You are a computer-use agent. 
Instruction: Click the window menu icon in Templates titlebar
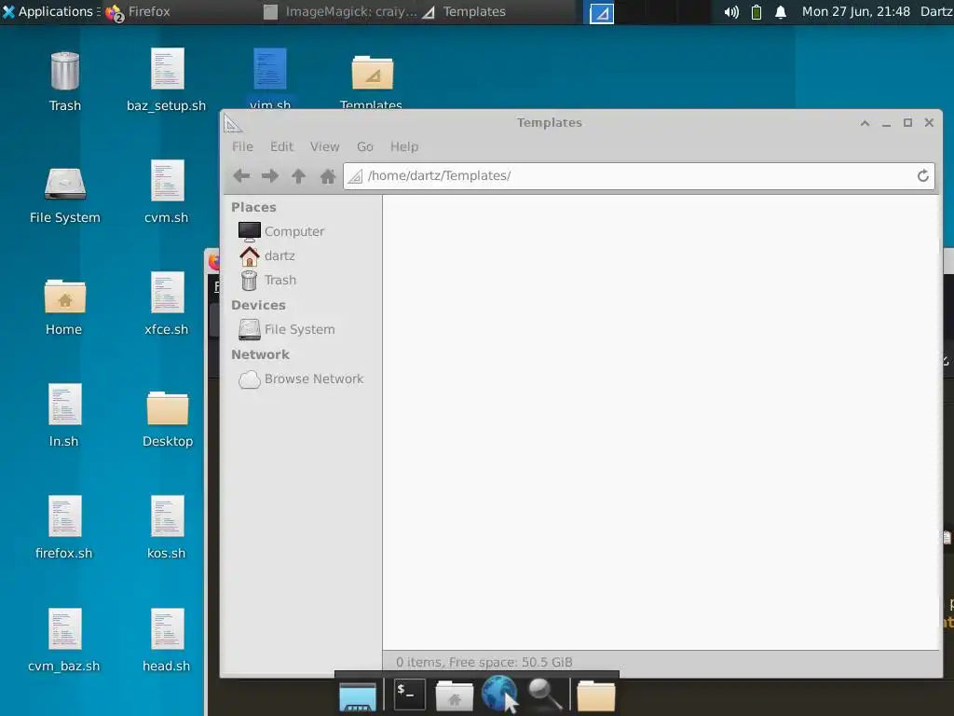tap(233, 124)
